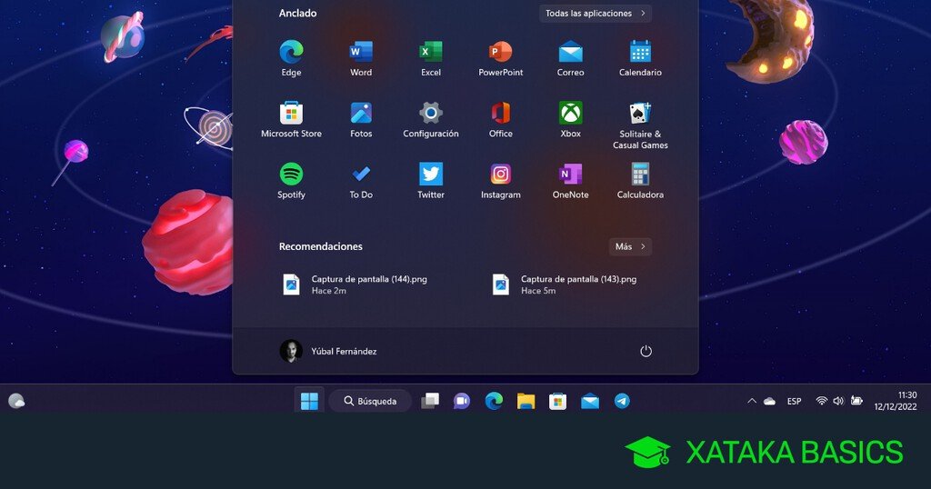The height and width of the screenshot is (489, 931).
Task: Open the Fotos app
Action: (361, 120)
